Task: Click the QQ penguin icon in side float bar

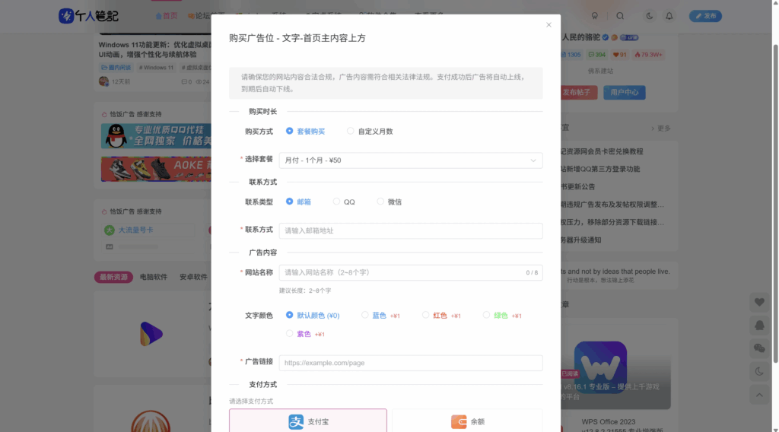Action: (x=759, y=325)
